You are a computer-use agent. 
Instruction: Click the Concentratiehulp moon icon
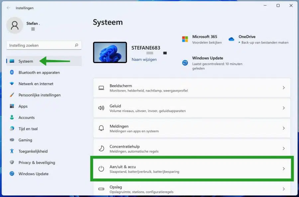pyautogui.click(x=101, y=148)
